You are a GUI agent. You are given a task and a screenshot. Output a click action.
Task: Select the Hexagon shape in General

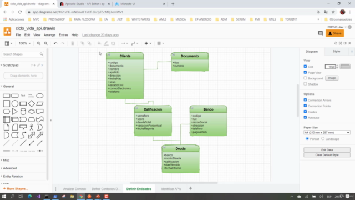(x=6, y=112)
